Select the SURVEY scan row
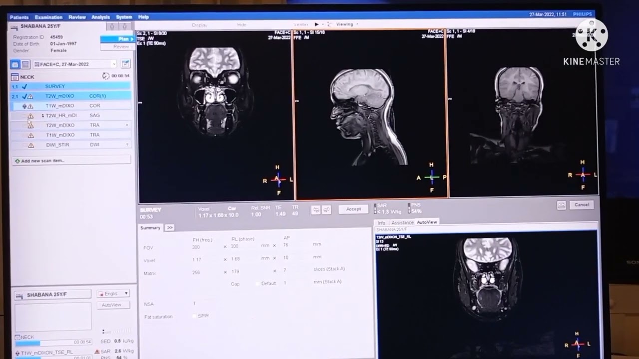The image size is (639, 359). [71, 86]
